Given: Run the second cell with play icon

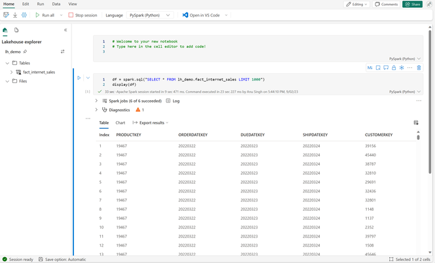Looking at the screenshot, I should pyautogui.click(x=79, y=78).
